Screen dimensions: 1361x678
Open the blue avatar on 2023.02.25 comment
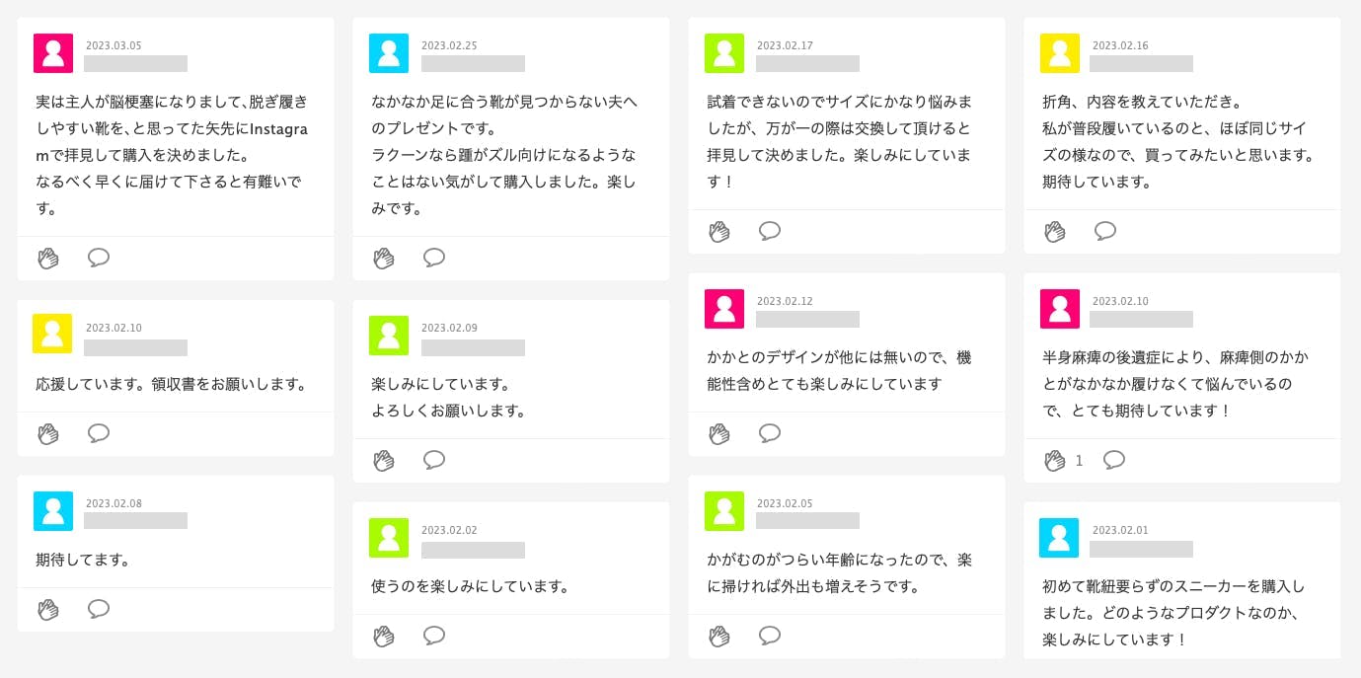(389, 53)
